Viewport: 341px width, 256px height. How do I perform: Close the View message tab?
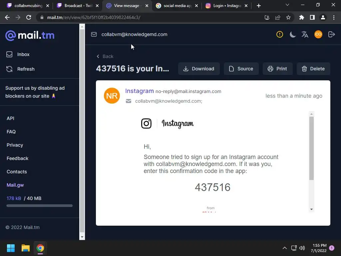point(147,6)
